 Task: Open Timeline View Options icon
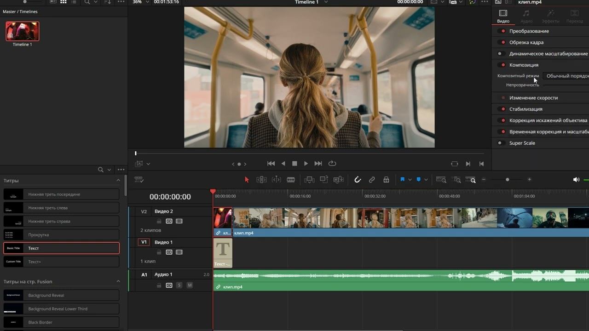(139, 180)
